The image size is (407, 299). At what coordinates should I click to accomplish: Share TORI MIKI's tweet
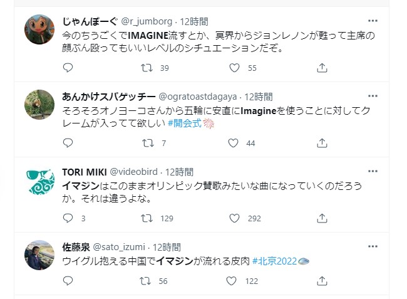(x=322, y=218)
